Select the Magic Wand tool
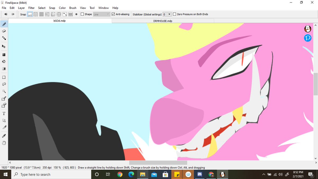 4,91
